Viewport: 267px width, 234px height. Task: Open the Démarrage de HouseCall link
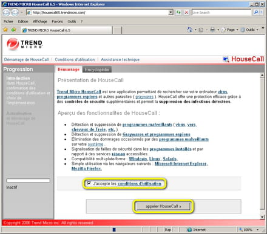[x=26, y=60]
